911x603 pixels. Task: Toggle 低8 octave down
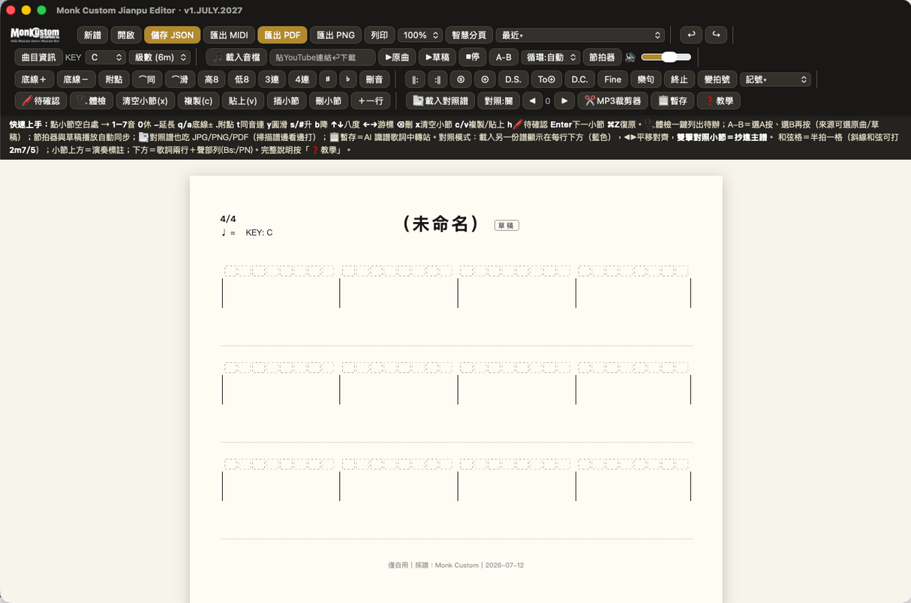tap(242, 79)
